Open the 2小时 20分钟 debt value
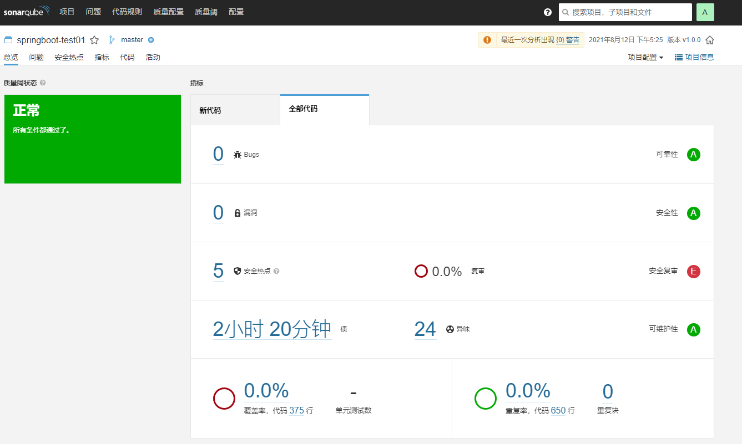This screenshot has height=444, width=742. [x=272, y=329]
